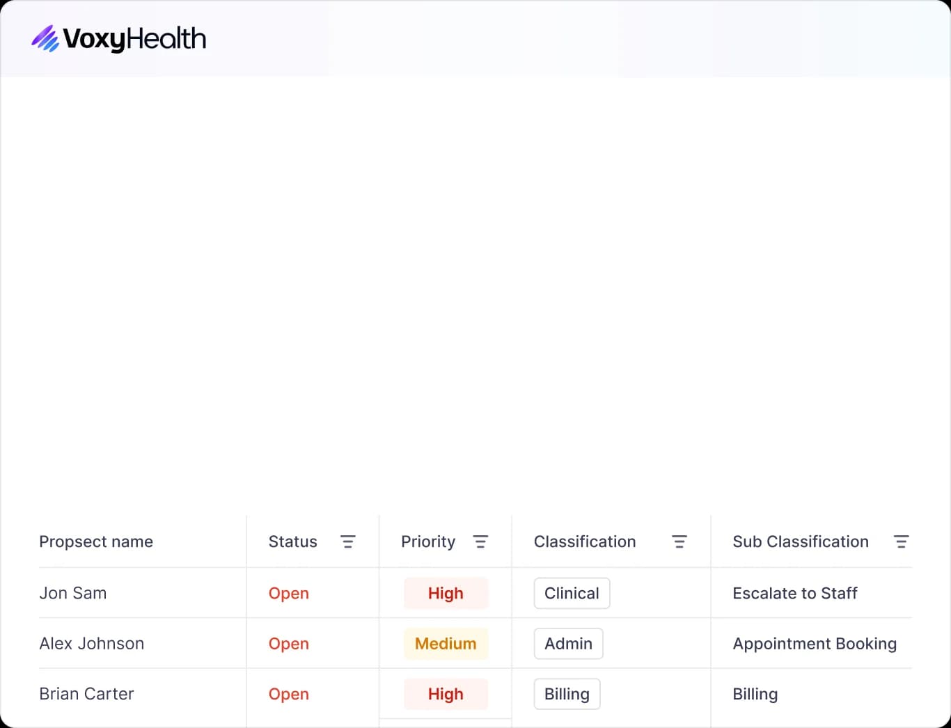Click the Billing classification tag
The height and width of the screenshot is (728, 951).
coord(567,694)
